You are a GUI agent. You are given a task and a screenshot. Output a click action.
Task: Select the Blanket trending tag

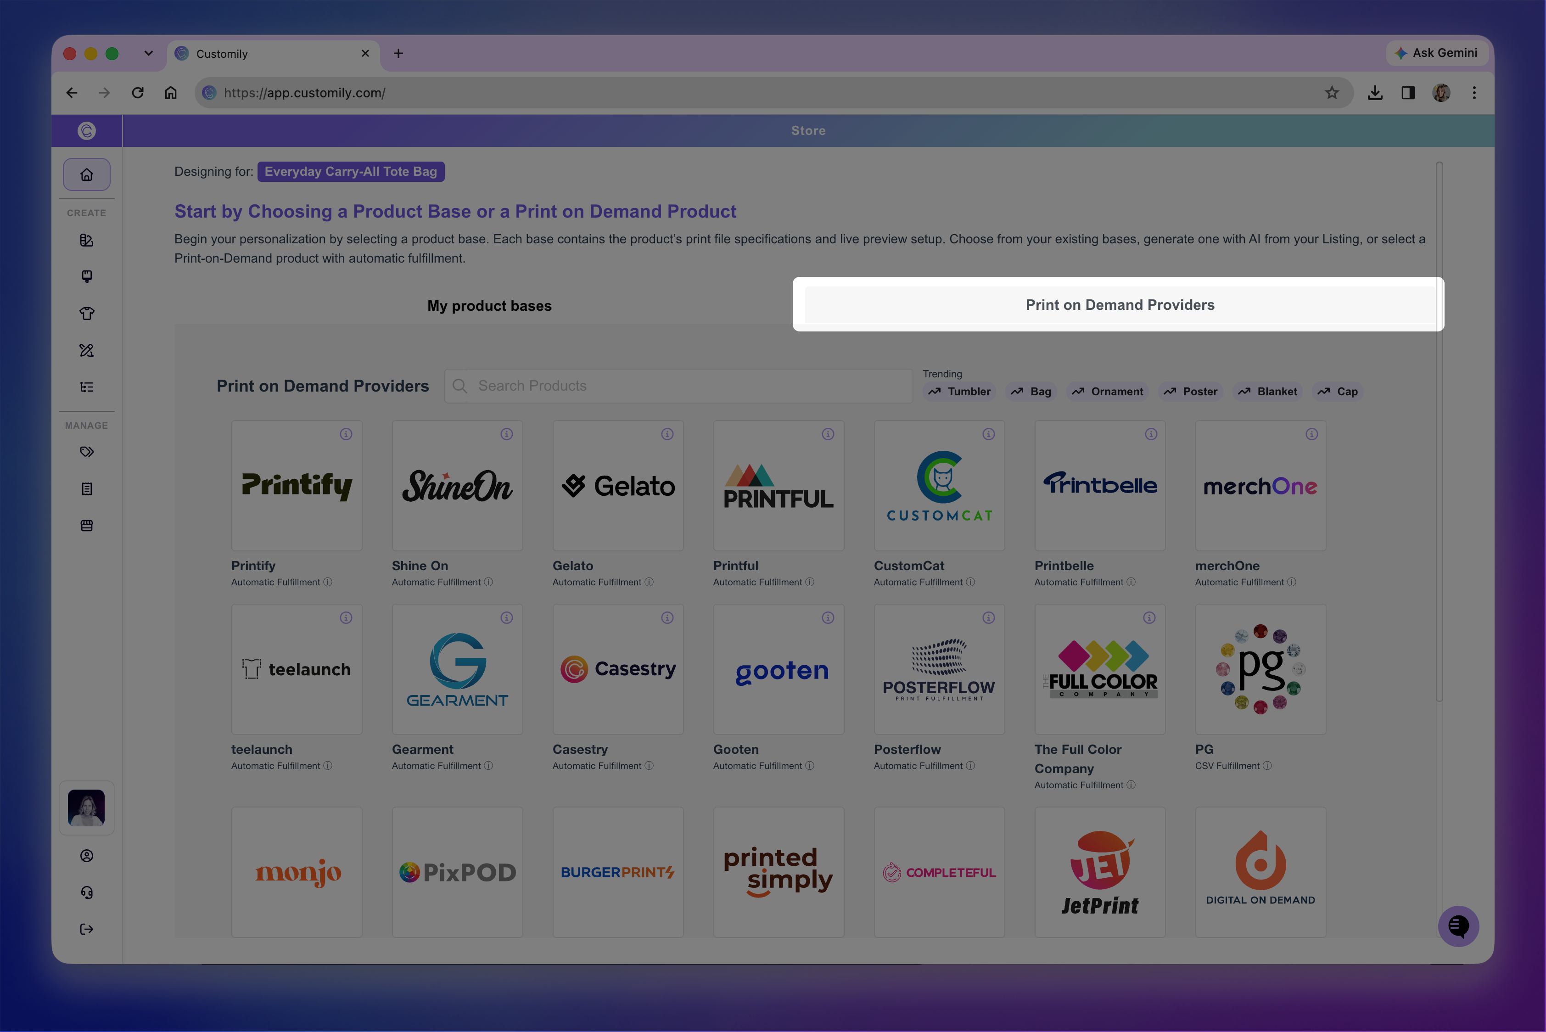point(1268,392)
